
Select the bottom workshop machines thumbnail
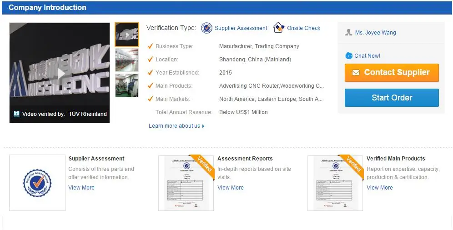(x=127, y=85)
